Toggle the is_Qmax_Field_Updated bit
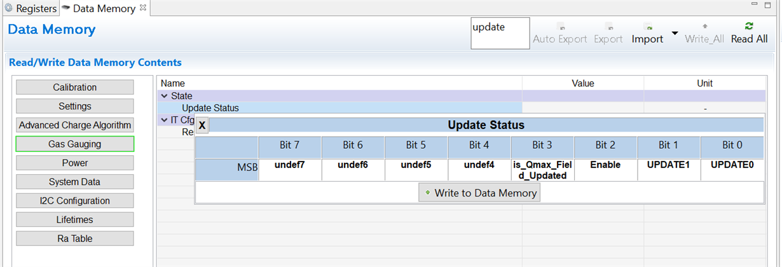This screenshot has width=782, height=267. 542,170
